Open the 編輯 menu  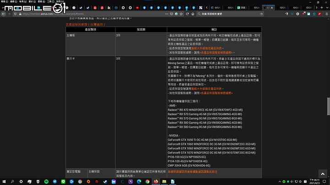click(x=13, y=1)
